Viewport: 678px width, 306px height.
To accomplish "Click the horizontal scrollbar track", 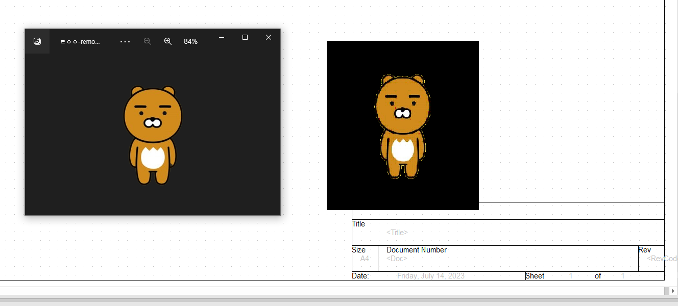I will click(332, 291).
